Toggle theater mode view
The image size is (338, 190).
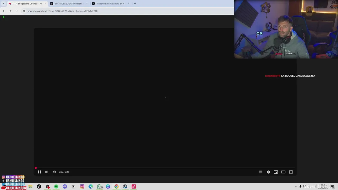[x=283, y=172]
